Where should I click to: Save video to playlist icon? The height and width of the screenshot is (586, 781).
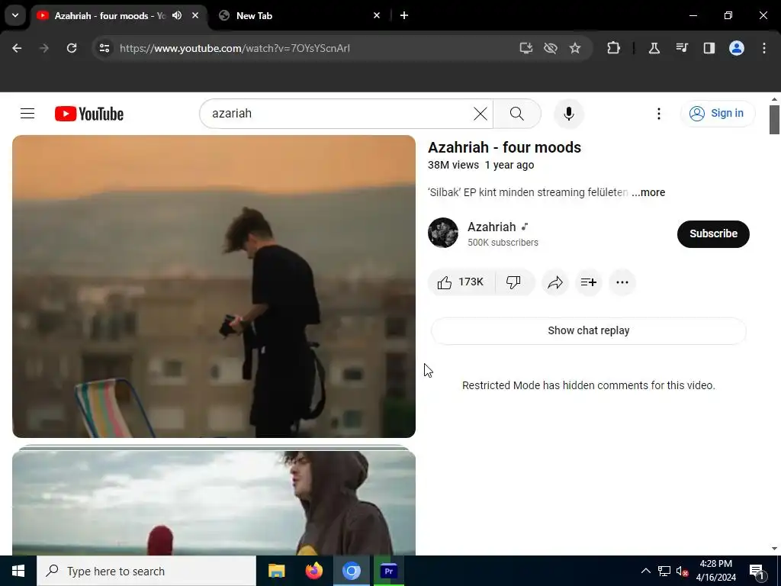pos(588,282)
